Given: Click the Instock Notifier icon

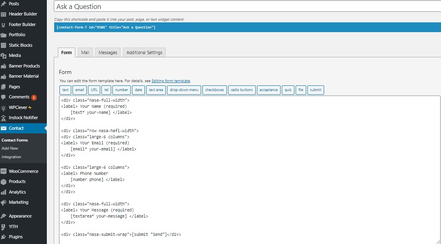Looking at the screenshot, I should (x=3, y=118).
